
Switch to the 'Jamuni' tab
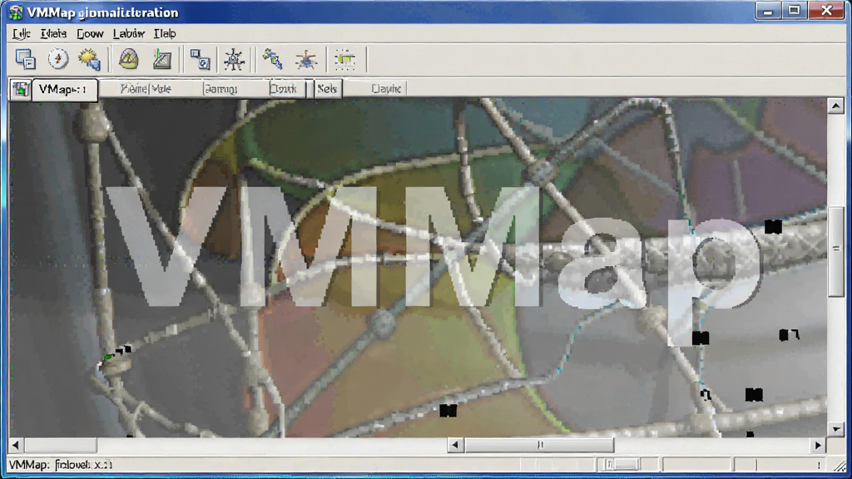220,88
